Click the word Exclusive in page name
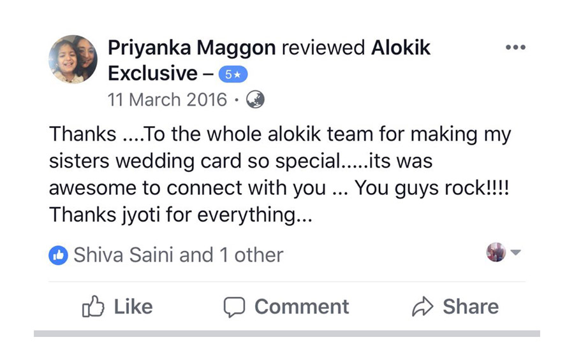 coord(152,73)
